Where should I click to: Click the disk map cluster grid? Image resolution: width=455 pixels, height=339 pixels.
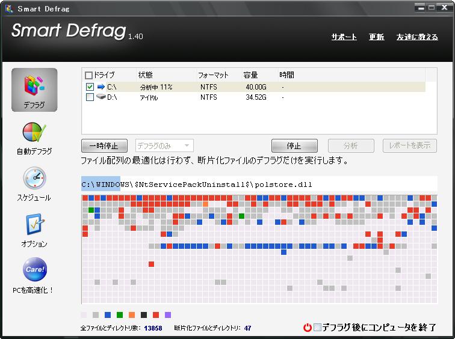pos(259,249)
